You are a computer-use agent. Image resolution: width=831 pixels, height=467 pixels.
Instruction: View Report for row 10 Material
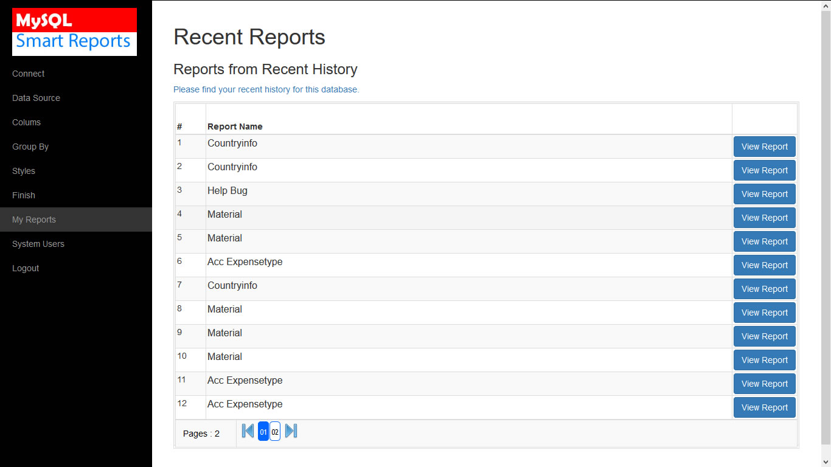pos(764,360)
